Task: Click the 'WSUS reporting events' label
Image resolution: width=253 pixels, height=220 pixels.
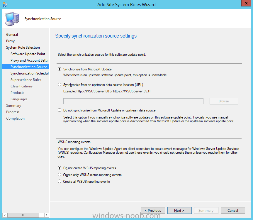Action: (x=74, y=142)
